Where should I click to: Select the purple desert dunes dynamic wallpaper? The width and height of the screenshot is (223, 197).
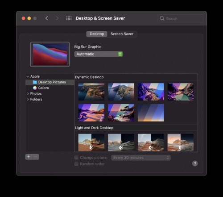91,113
